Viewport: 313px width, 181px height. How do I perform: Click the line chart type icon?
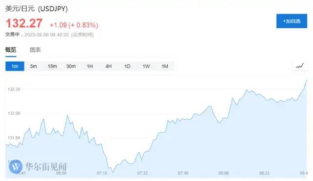tap(300, 66)
